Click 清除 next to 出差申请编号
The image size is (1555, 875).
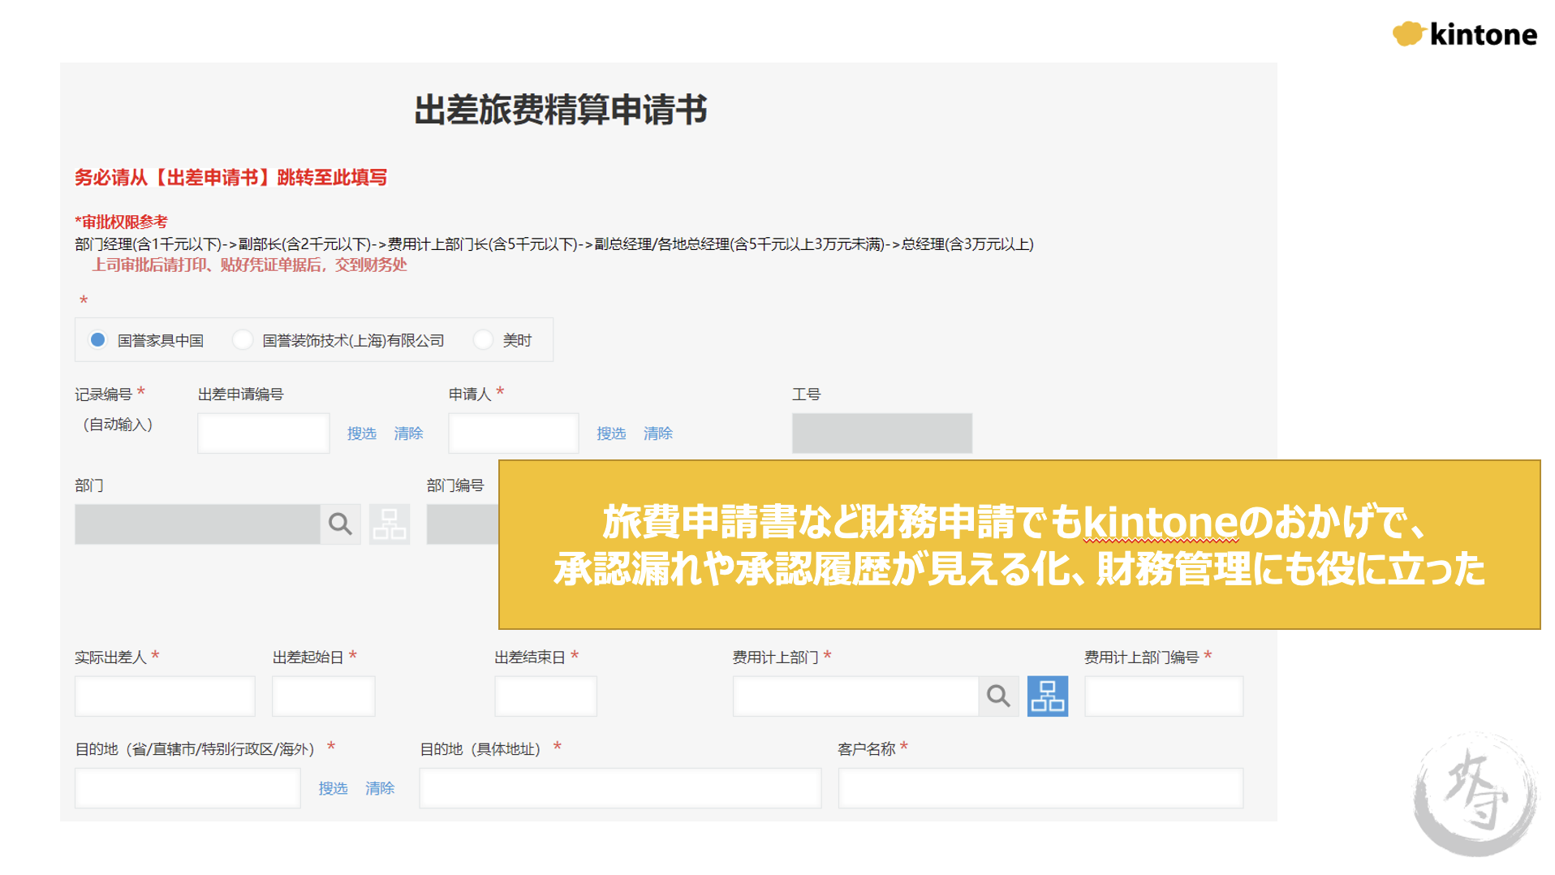409,433
